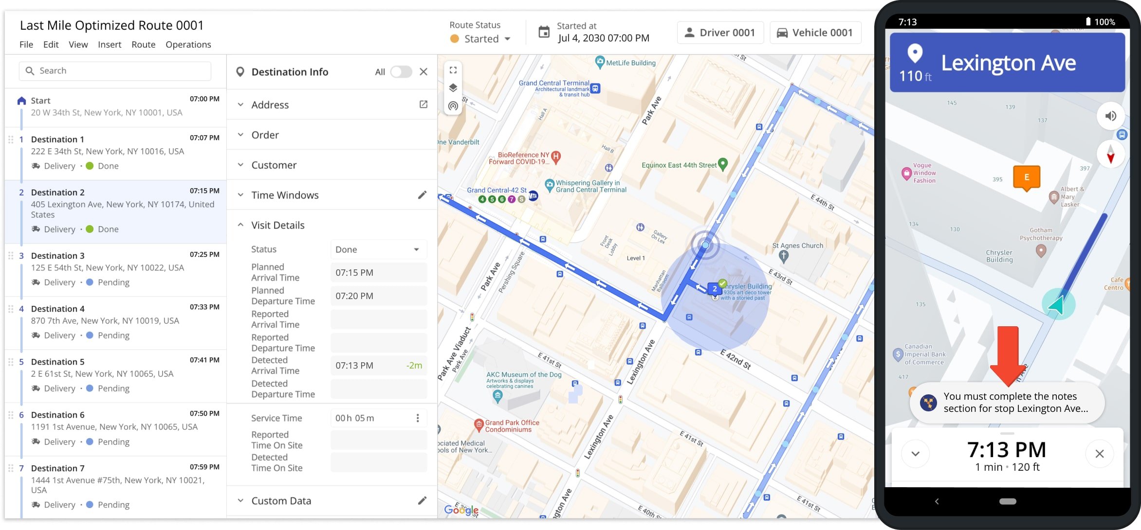This screenshot has width=1141, height=530.
Task: Click drag handle of Destination 3
Action: 11,256
